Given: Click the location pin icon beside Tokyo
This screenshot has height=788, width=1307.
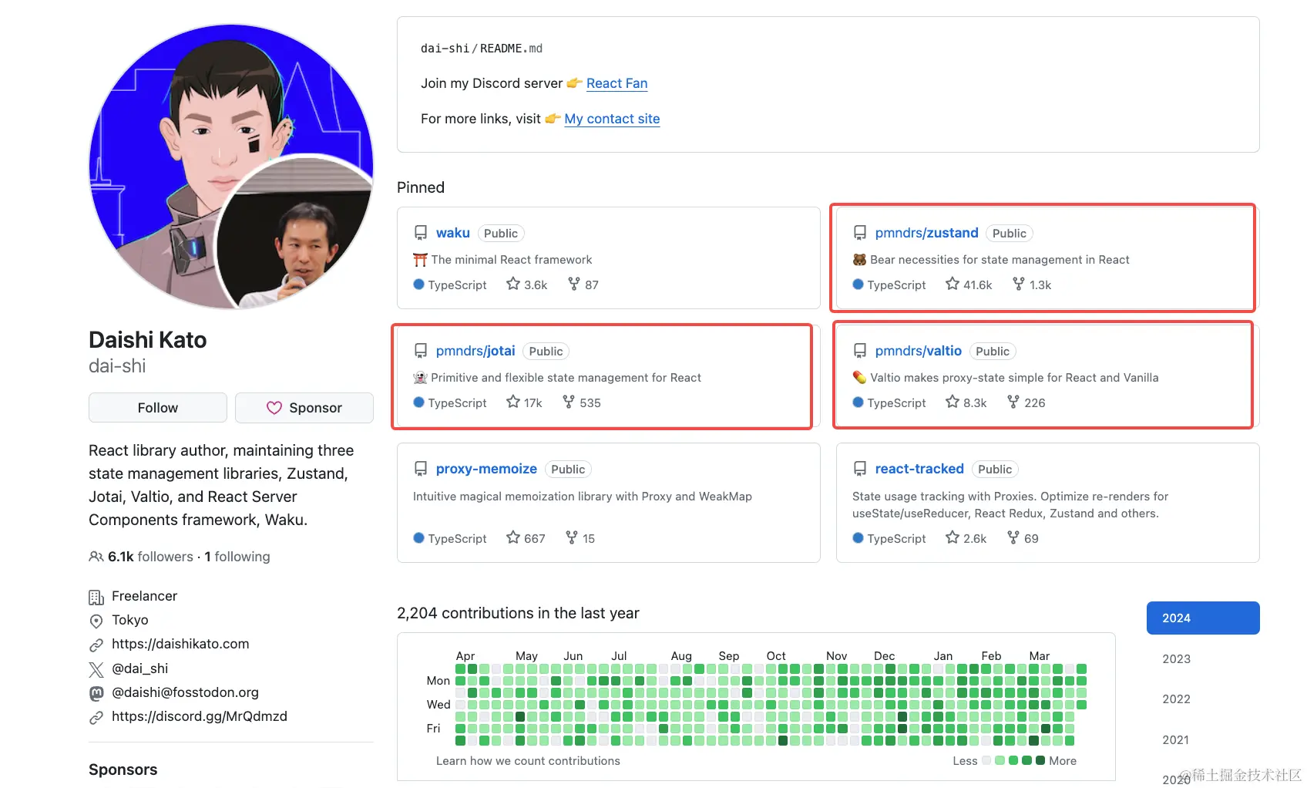Looking at the screenshot, I should 96,621.
